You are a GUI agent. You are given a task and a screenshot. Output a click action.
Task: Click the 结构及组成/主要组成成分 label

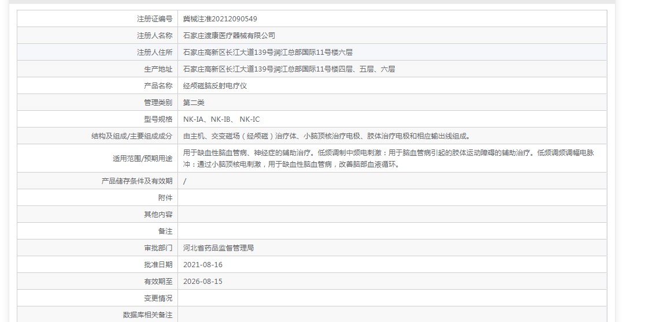[132, 136]
